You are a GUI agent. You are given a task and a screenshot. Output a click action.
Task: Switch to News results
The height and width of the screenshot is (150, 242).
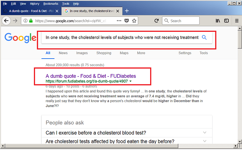[x=63, y=53]
